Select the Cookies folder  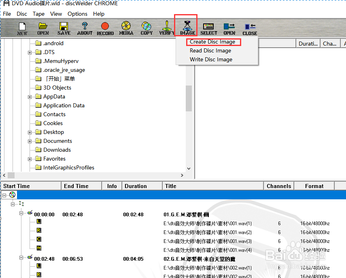pyautogui.click(x=49, y=123)
